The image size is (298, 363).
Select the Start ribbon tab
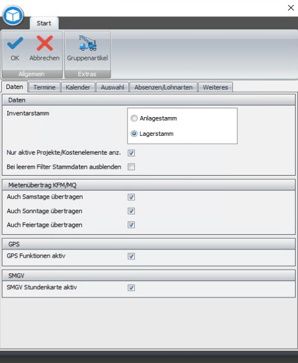[x=44, y=23]
